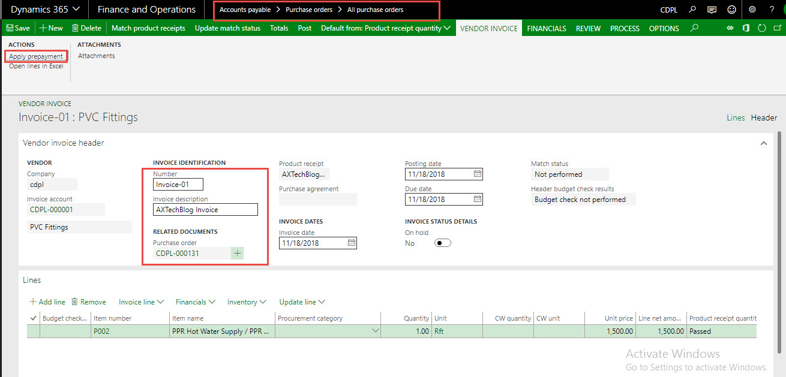786x377 pixels.
Task: Switch to Lines view link
Action: click(736, 117)
